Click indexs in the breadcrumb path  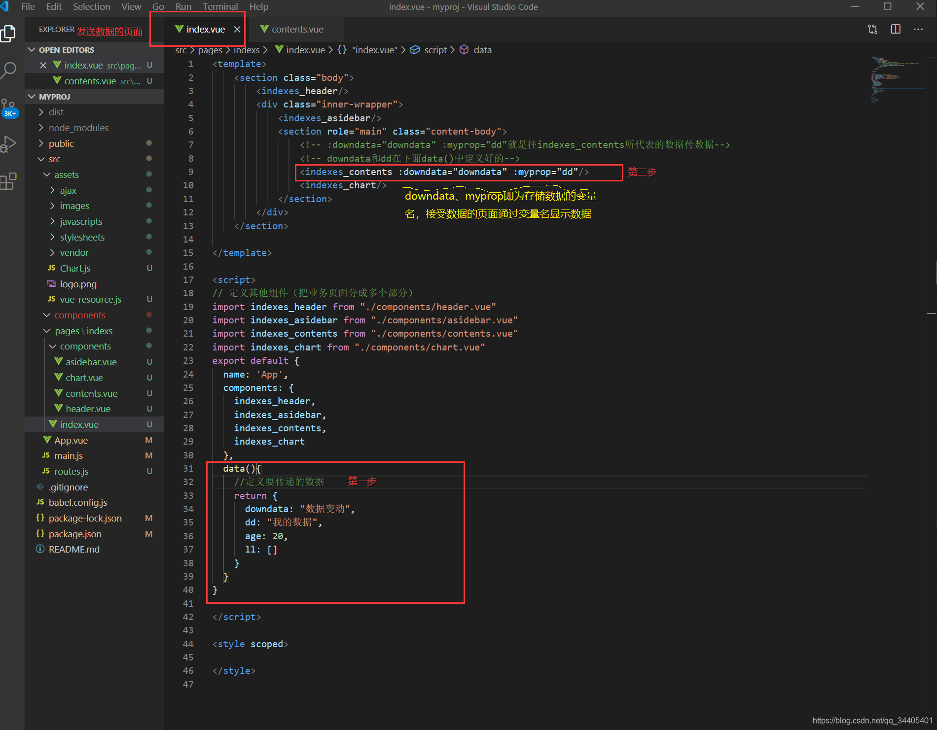tap(247, 50)
